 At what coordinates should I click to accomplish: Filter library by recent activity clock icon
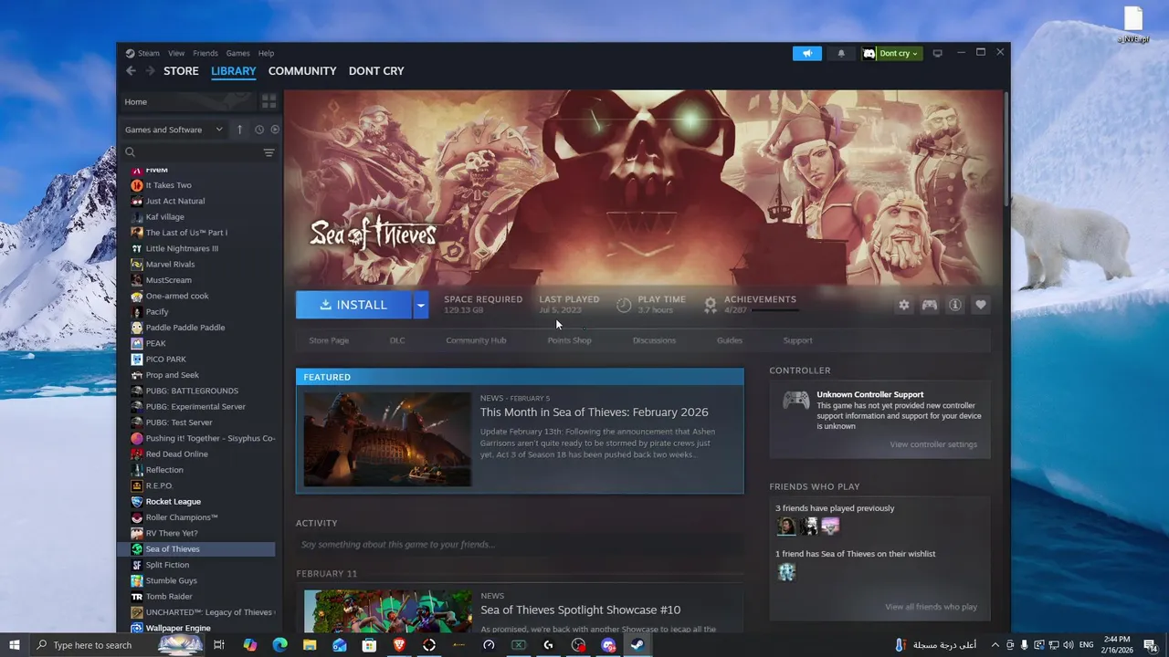259,130
